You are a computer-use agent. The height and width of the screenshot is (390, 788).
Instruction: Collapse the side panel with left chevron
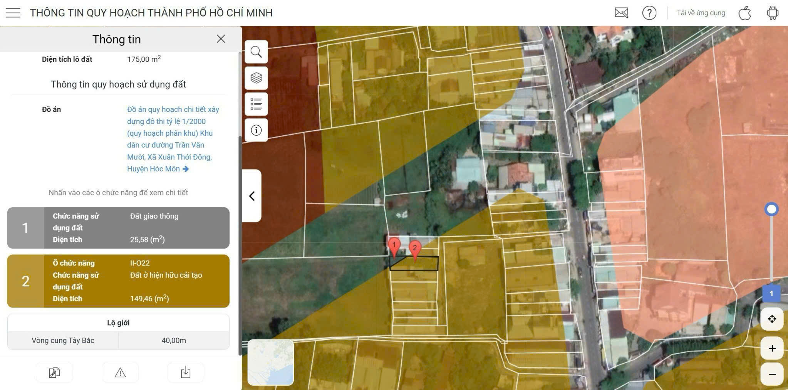point(252,196)
